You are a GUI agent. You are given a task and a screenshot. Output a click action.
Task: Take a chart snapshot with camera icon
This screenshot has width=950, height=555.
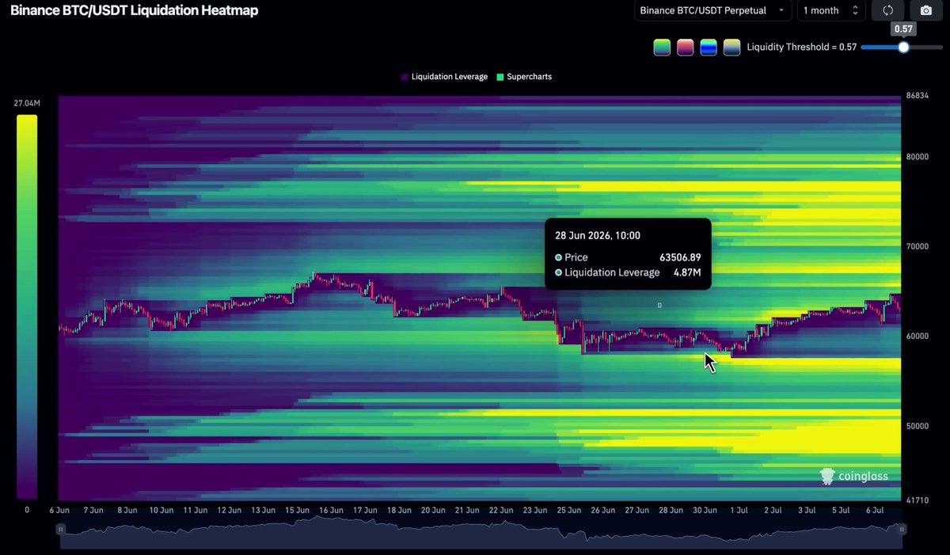coord(925,10)
